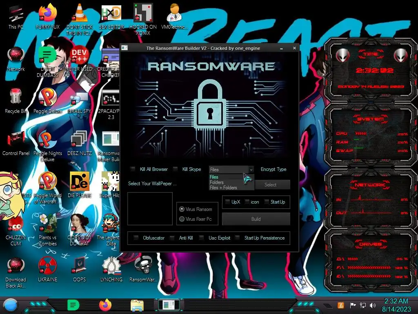Choose Folders in the dropdown list
The image size is (418, 314).
point(231,182)
